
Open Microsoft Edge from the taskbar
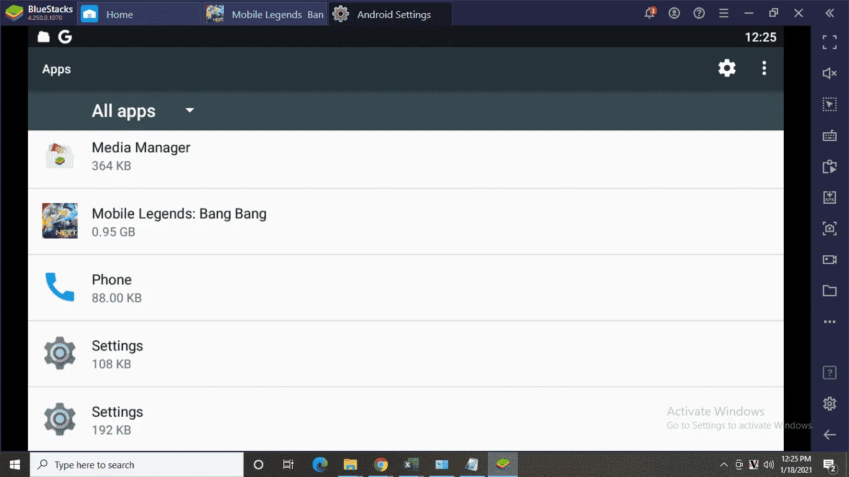tap(320, 465)
